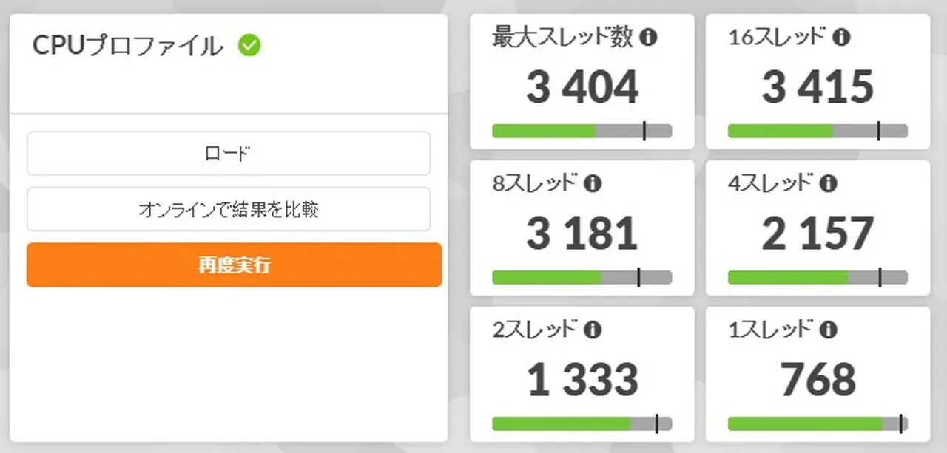Click info icon beside 16スレッド
The height and width of the screenshot is (453, 947).
coord(841,38)
